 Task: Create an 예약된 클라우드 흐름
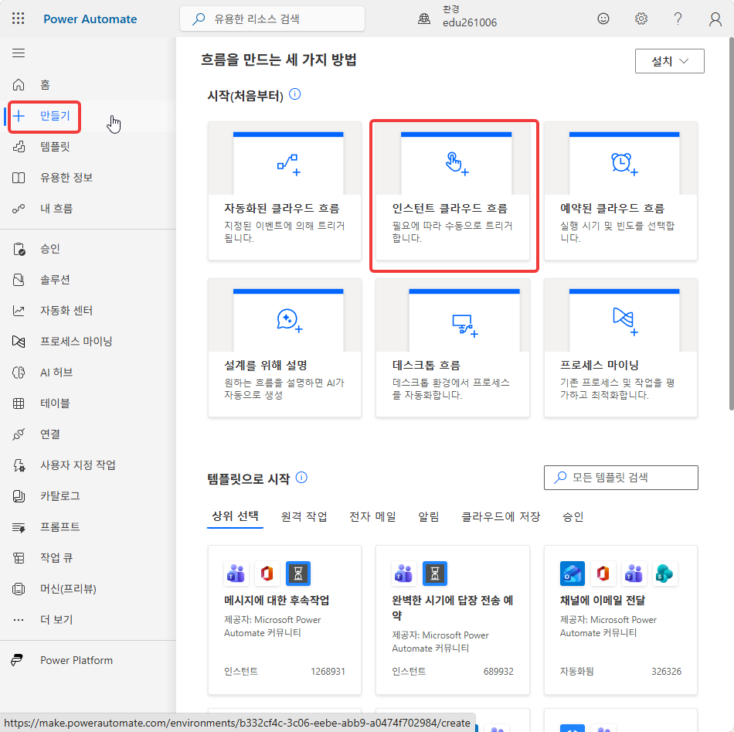coord(620,191)
